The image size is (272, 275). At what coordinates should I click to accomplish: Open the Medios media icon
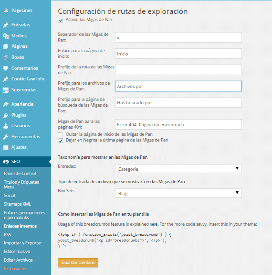(6, 36)
